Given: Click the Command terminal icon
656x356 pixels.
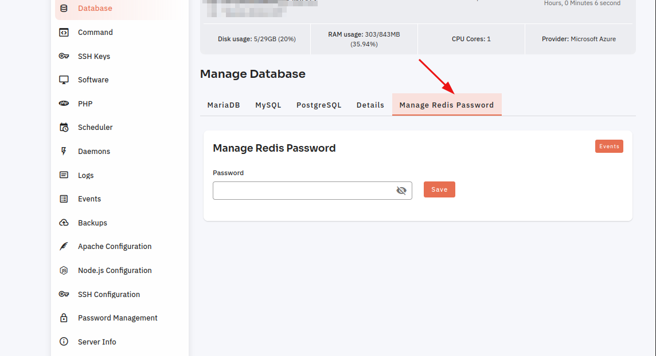Looking at the screenshot, I should pyautogui.click(x=64, y=33).
